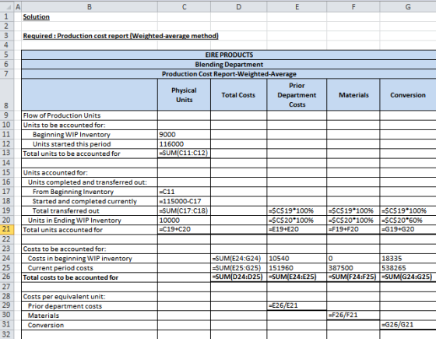Click 'Total costs to be accounted for'

(x=71, y=277)
